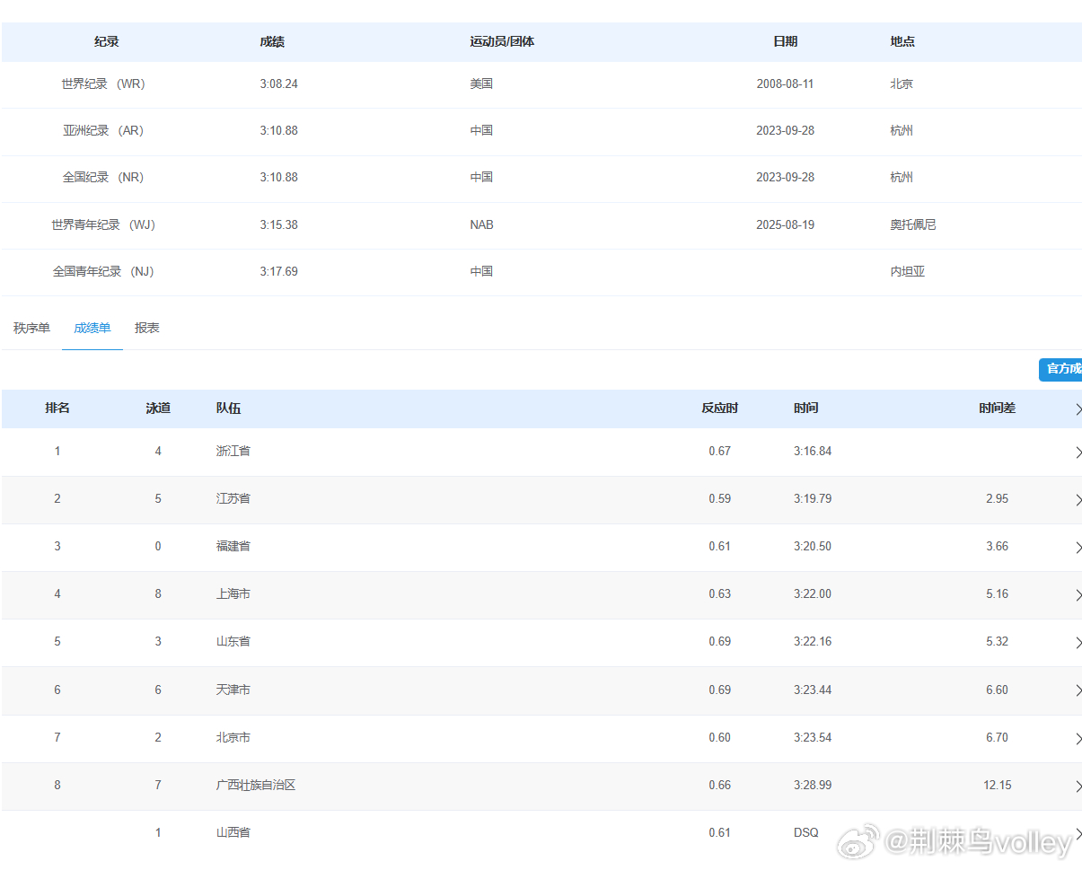The width and height of the screenshot is (1082, 870).
Task: Expand the DSQ 山西省 row
Action: 1078,833
